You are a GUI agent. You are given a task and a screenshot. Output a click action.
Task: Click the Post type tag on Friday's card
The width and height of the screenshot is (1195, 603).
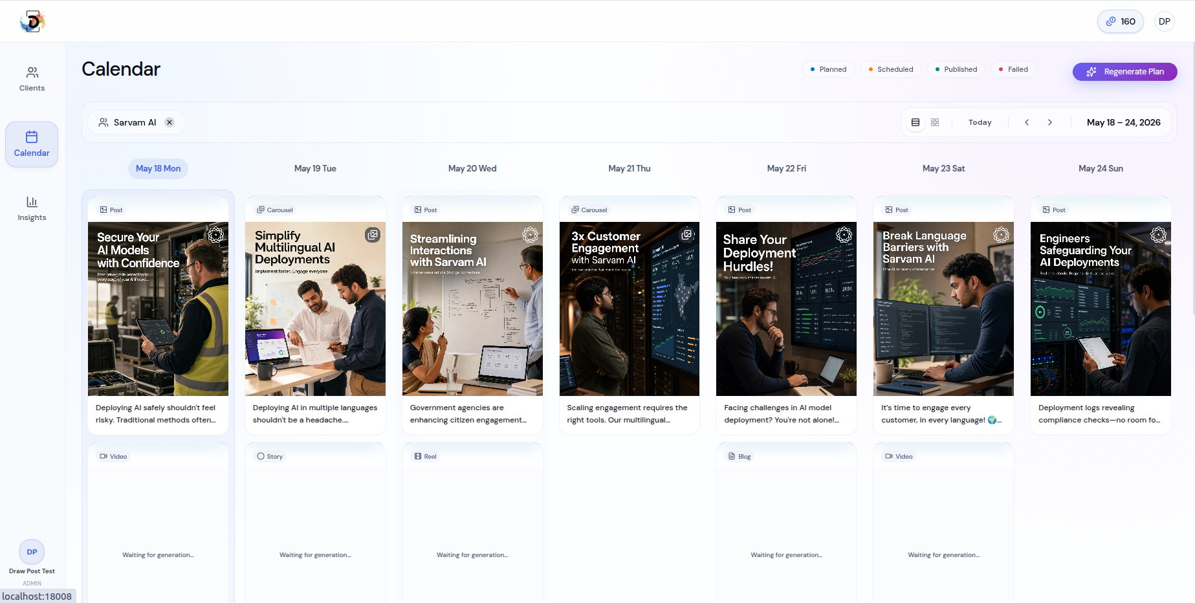(740, 210)
